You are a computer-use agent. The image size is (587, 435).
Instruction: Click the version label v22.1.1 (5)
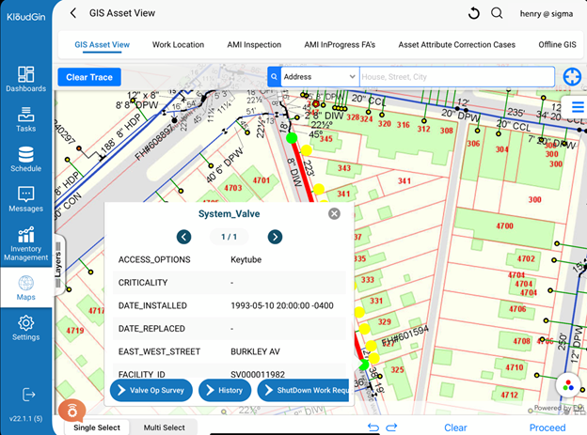pos(25,418)
